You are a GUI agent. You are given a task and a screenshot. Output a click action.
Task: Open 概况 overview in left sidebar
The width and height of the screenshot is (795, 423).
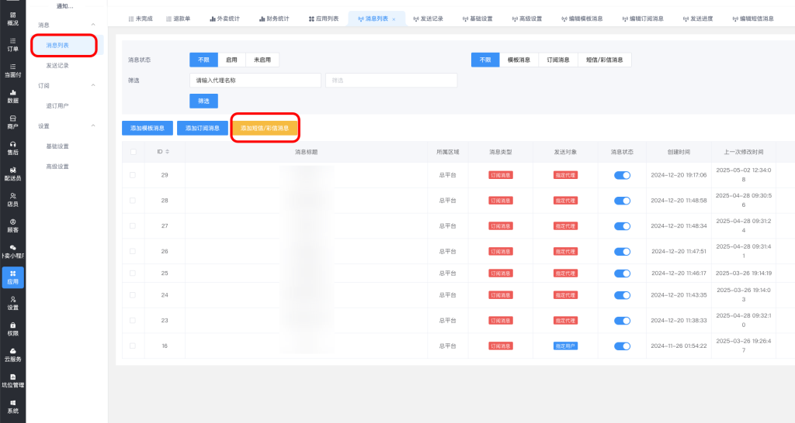pos(12,19)
